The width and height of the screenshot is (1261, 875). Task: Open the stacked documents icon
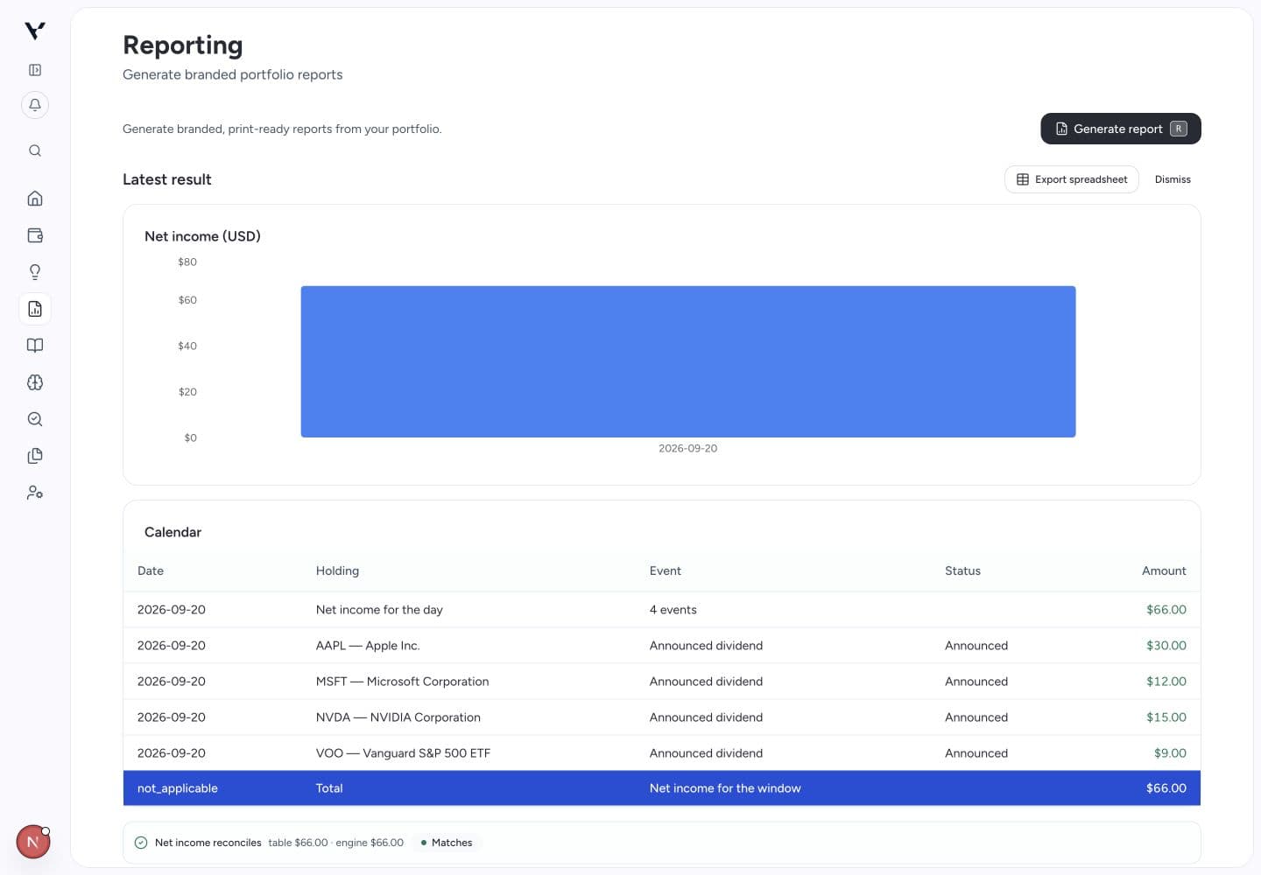tap(35, 456)
